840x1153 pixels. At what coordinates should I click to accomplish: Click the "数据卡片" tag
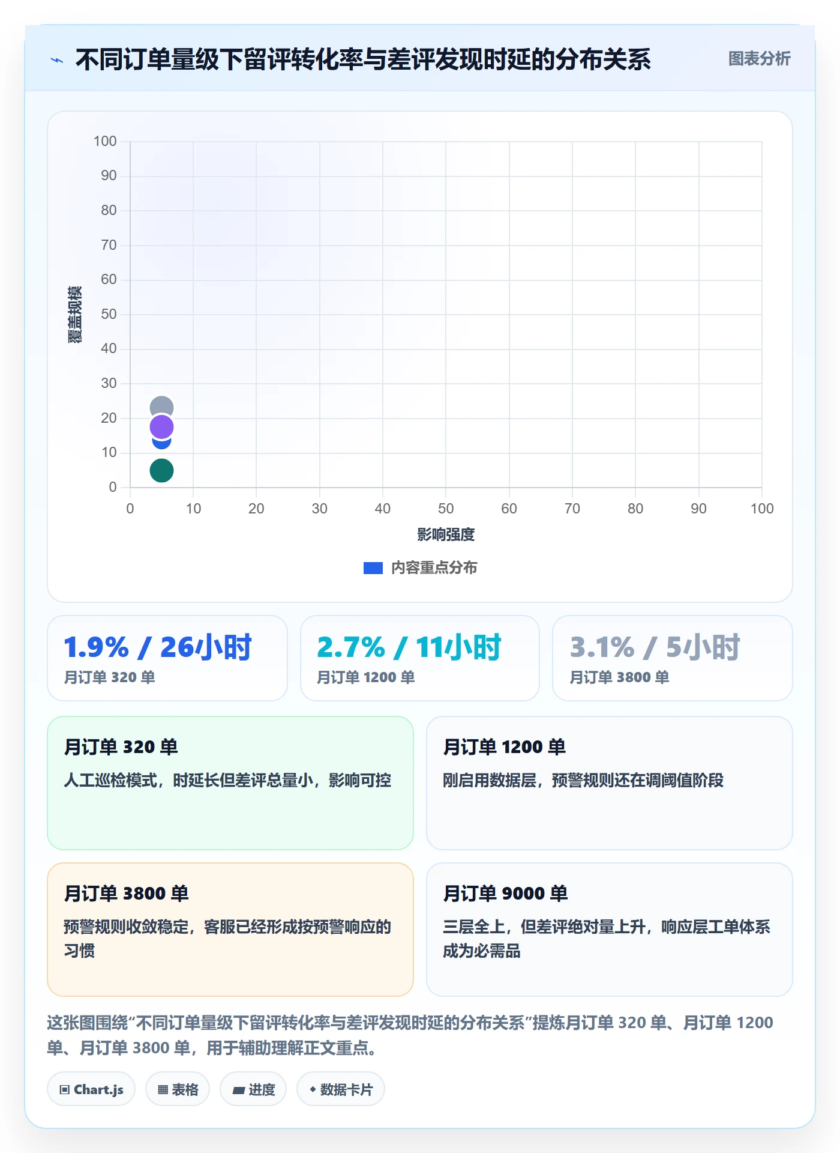341,1089
